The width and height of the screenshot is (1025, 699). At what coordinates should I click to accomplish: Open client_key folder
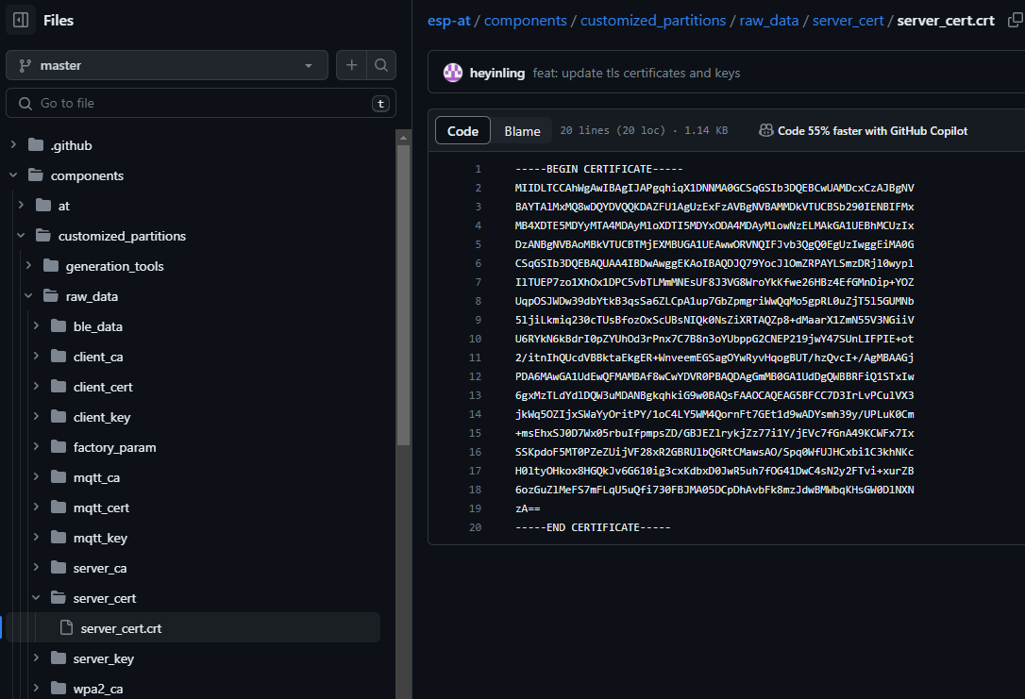(102, 417)
